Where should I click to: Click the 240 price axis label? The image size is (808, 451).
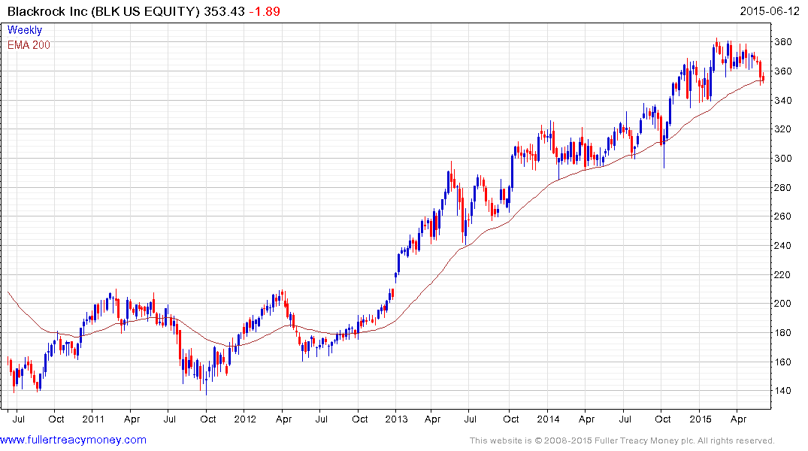coord(783,245)
